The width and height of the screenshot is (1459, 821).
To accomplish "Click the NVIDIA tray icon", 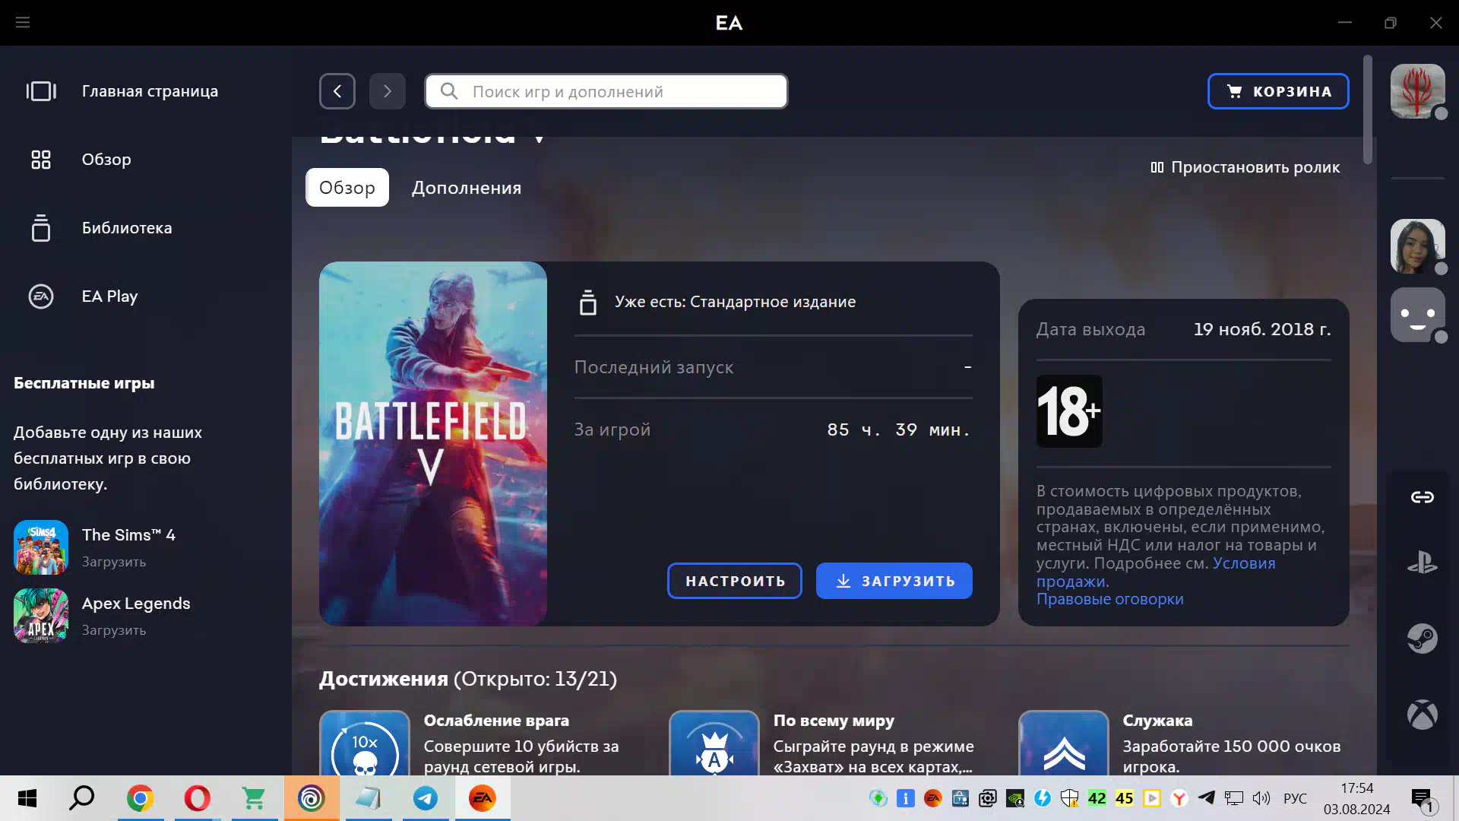I will (1015, 798).
